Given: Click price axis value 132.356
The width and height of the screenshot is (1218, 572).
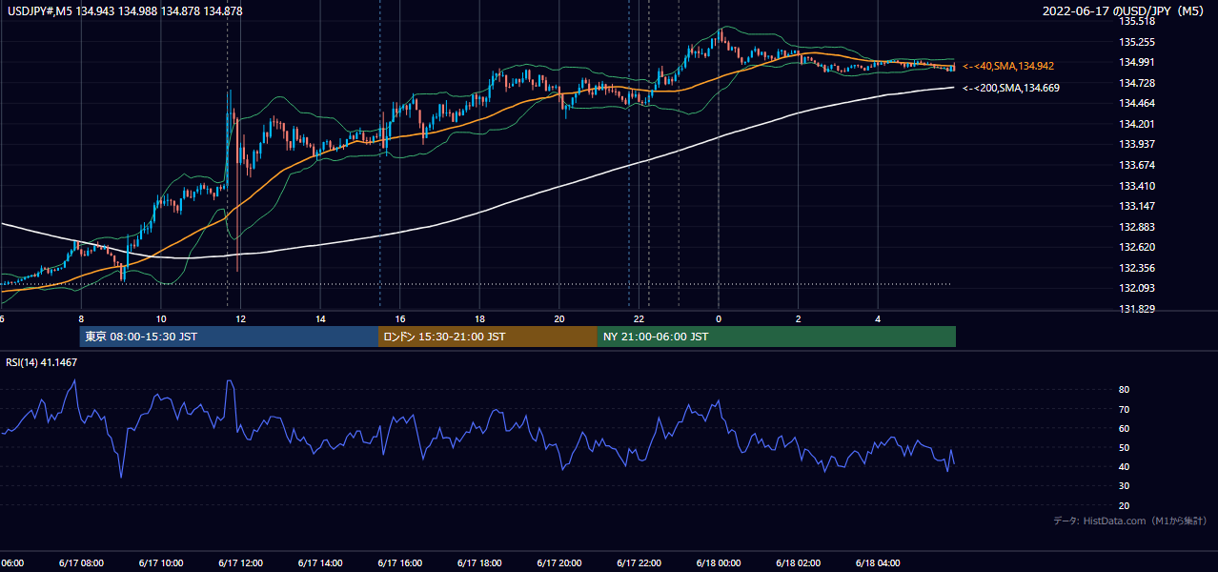Looking at the screenshot, I should pos(1138,268).
